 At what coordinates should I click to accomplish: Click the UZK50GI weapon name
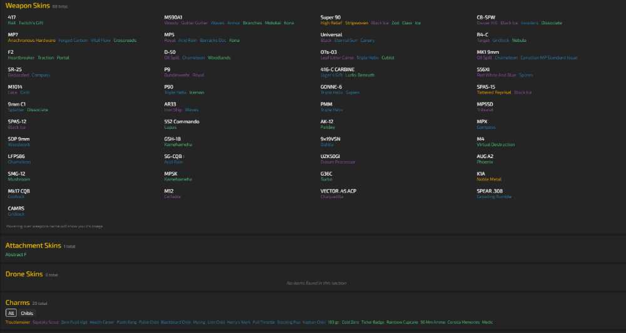pyautogui.click(x=330, y=157)
